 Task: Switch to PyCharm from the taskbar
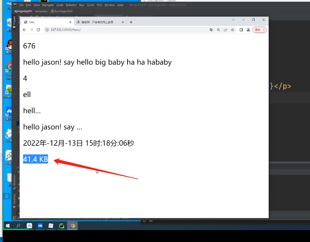(62, 226)
